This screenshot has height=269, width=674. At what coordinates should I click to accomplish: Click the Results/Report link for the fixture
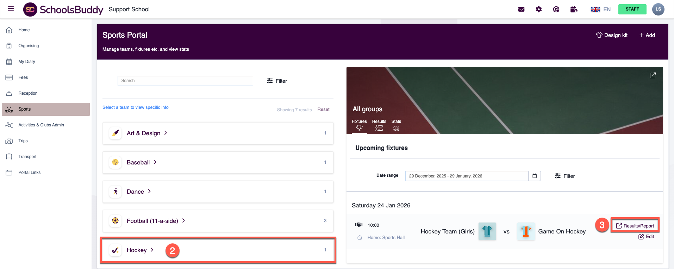pos(635,226)
